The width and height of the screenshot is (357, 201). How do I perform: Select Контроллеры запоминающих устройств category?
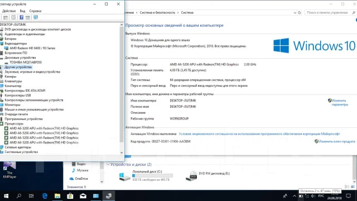[34, 100]
